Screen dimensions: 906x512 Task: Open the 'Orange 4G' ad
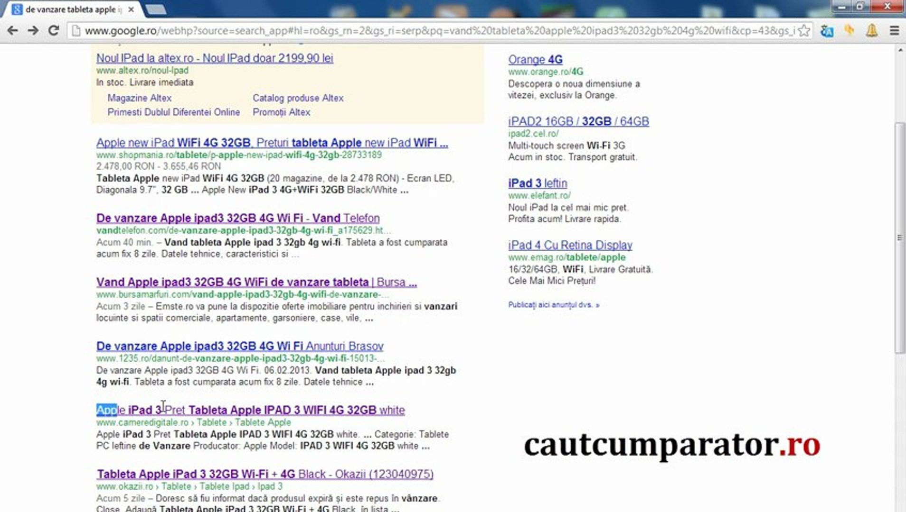(x=535, y=60)
